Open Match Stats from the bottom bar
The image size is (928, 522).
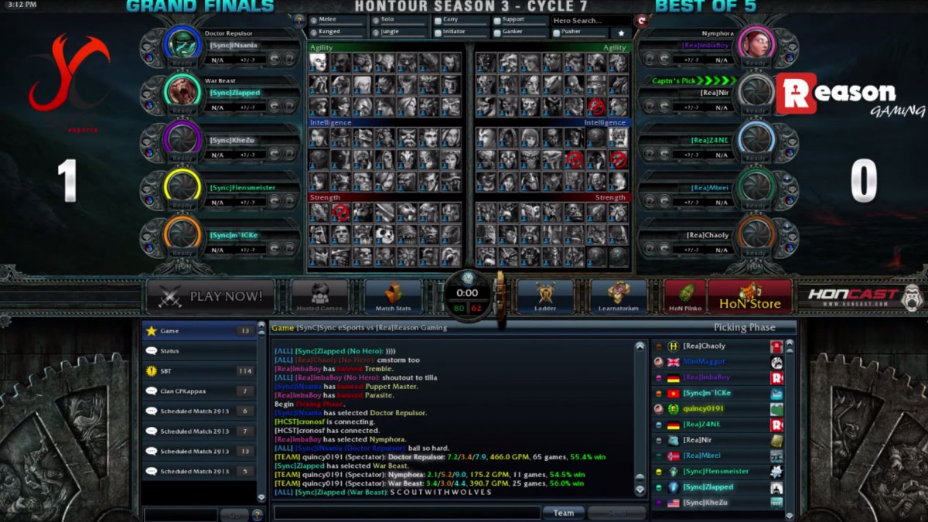point(393,297)
